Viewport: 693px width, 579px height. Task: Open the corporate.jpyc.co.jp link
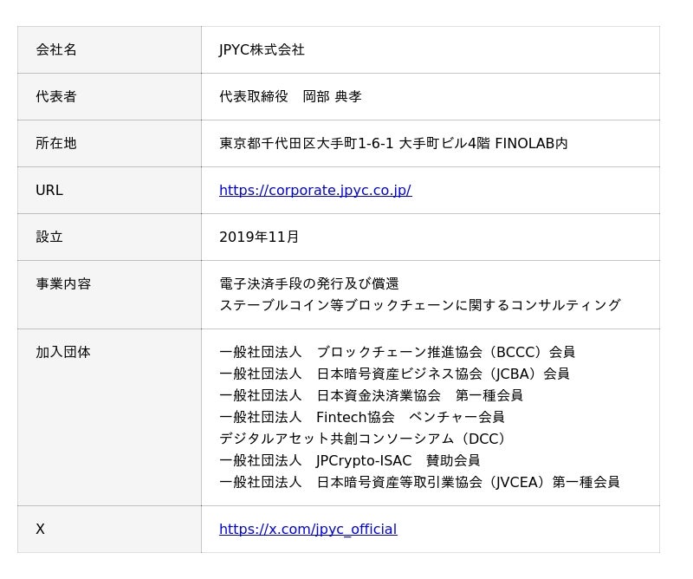[314, 191]
